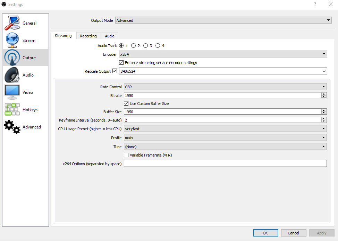
Task: Decrease Keyframe Interval with down arrow
Action: [x=323, y=121]
